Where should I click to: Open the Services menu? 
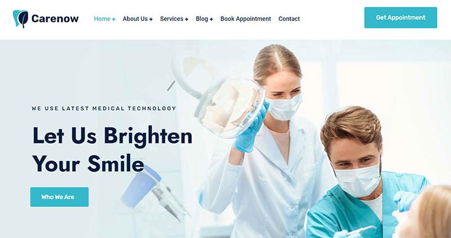coord(171,19)
